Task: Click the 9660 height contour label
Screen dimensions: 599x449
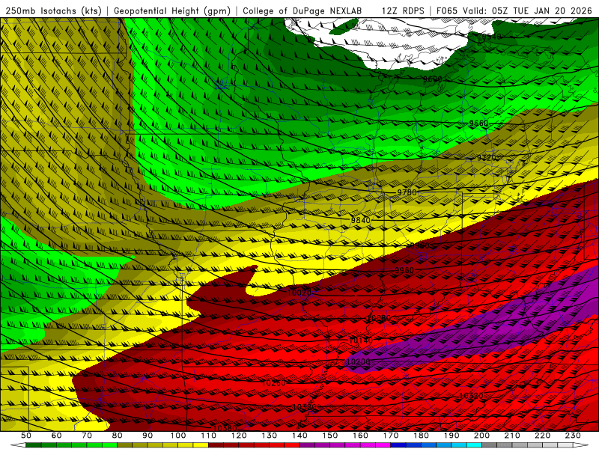Action: pyautogui.click(x=478, y=123)
